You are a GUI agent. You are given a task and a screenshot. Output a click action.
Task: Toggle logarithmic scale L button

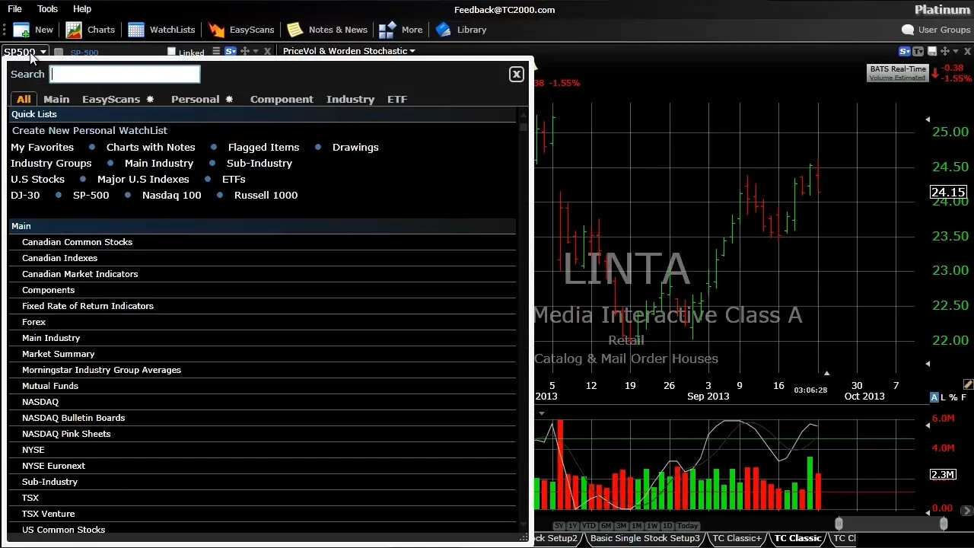[x=944, y=397]
